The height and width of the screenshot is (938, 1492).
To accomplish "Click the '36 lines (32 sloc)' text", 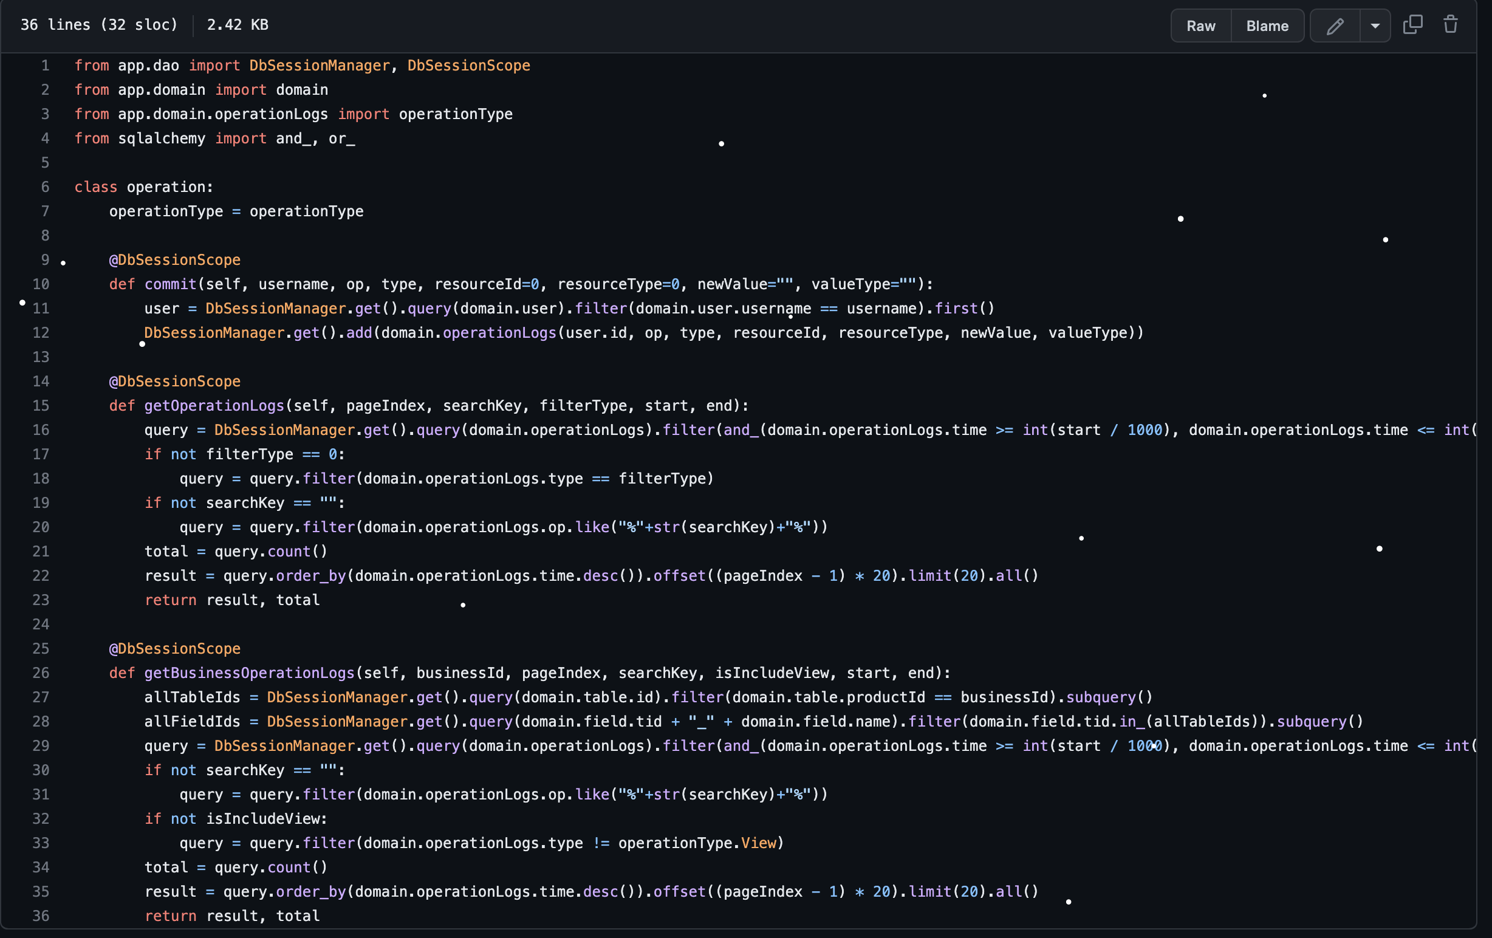I will coord(99,25).
